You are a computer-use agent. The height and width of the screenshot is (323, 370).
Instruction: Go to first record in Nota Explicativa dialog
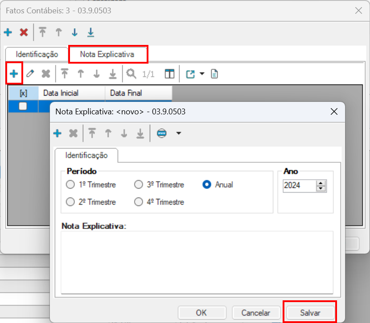click(92, 133)
